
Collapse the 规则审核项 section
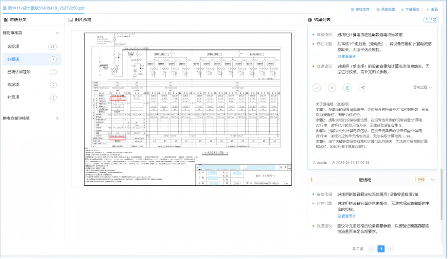57,33
